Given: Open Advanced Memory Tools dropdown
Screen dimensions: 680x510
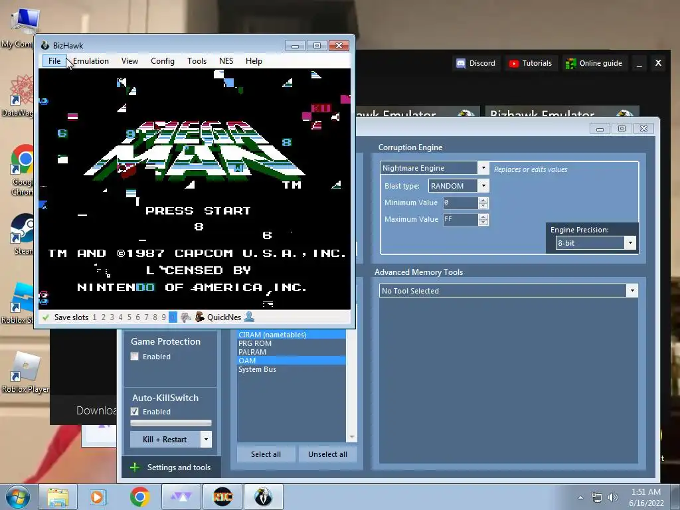Looking at the screenshot, I should 632,291.
